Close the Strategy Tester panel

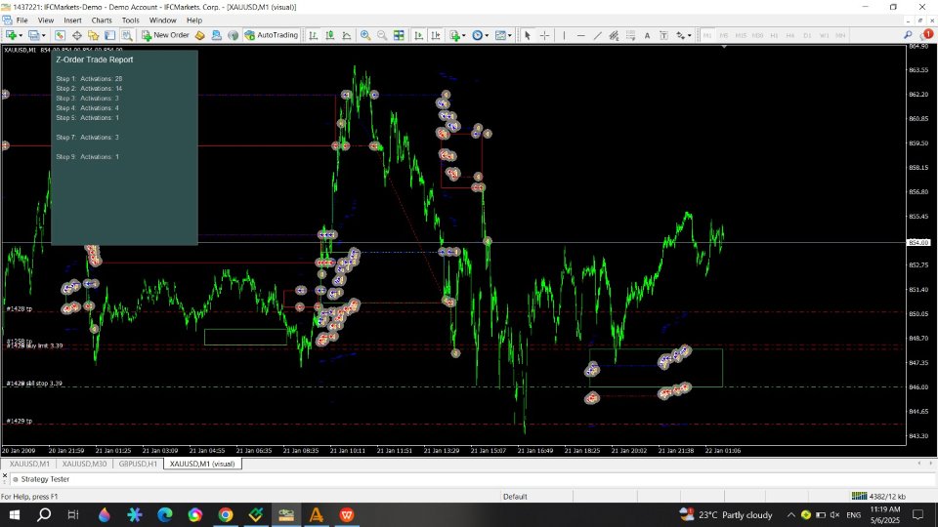tap(5, 475)
